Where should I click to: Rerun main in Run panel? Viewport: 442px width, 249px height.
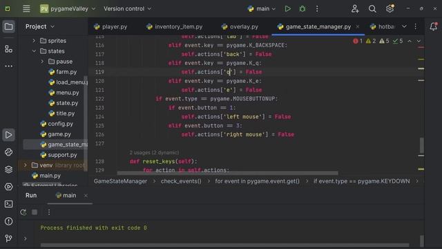23,212
